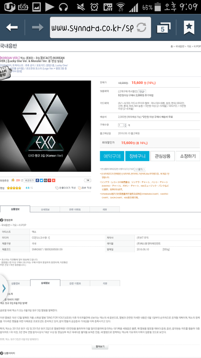Add the album with the 장바구니 button

[x=137, y=156]
